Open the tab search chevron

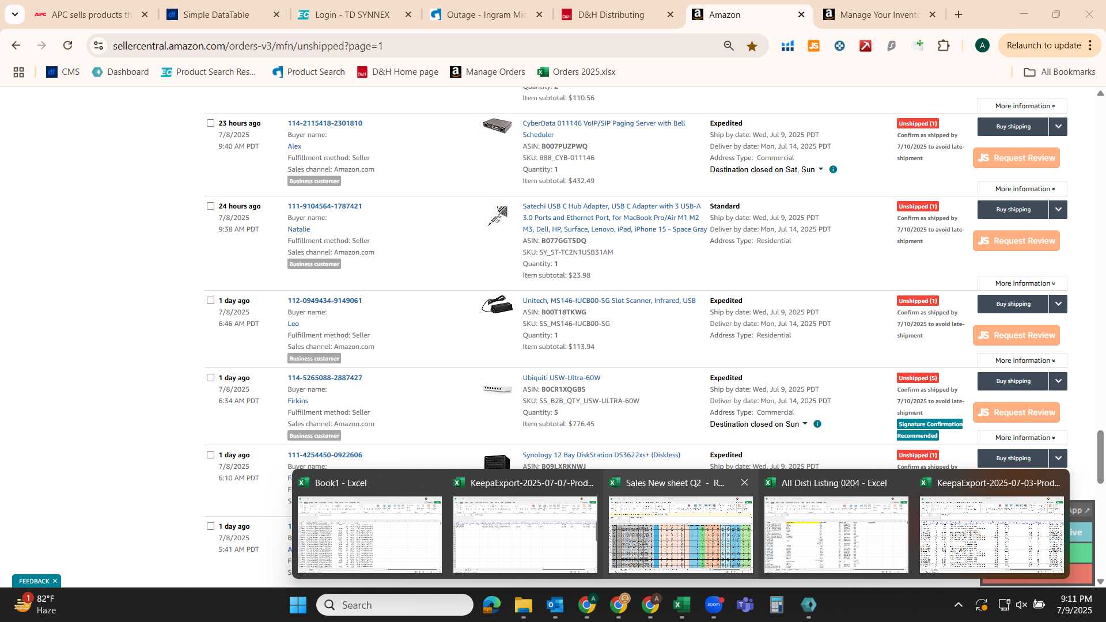coord(14,14)
